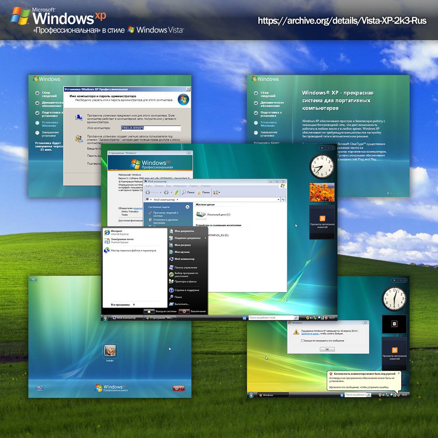Launch Outlook Express from the Start menu
This screenshot has width=438, height=438.
click(119, 240)
